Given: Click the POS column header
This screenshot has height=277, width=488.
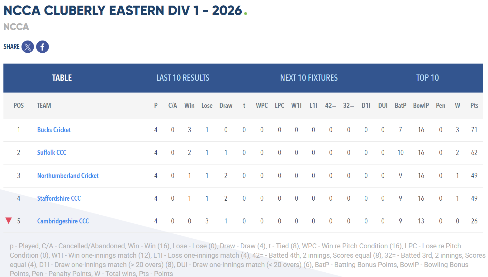Looking at the screenshot, I should click(19, 106).
